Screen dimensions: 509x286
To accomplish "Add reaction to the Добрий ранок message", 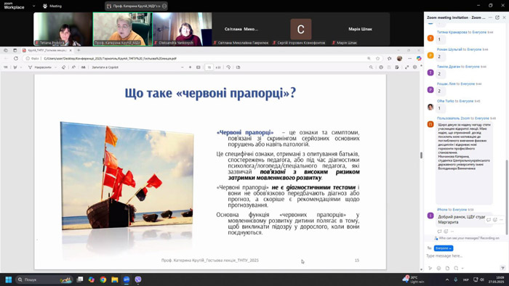I will pos(446,232).
